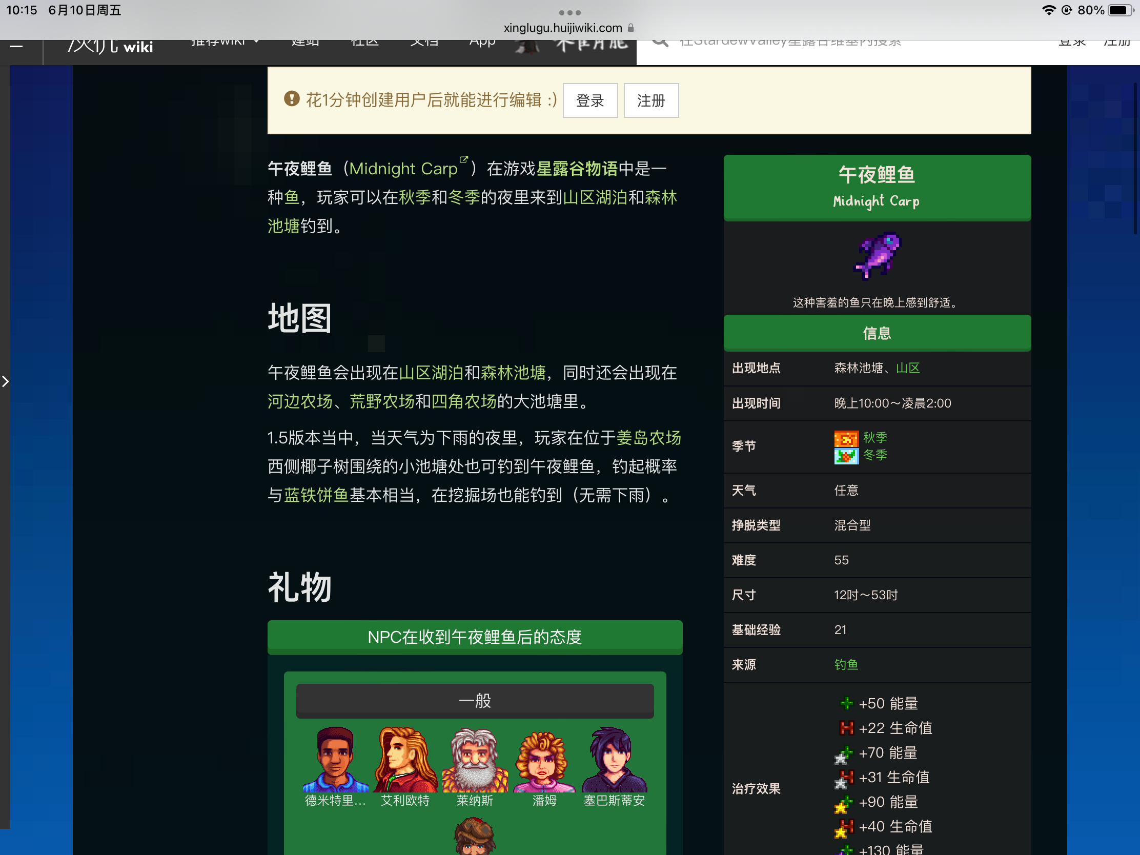The height and width of the screenshot is (855, 1140).
Task: Tap the Wi-Fi status icon
Action: tap(1048, 10)
